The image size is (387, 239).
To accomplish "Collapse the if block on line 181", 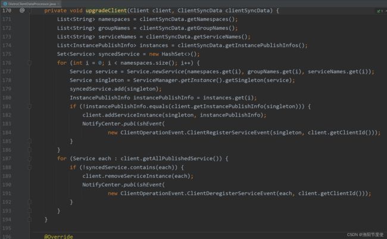I will tap(29, 106).
